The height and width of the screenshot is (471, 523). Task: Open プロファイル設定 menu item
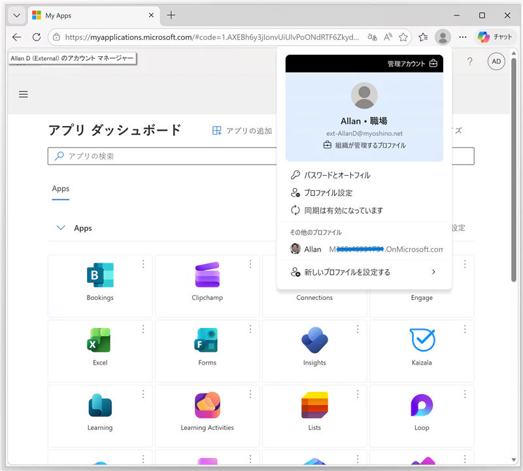364,193
